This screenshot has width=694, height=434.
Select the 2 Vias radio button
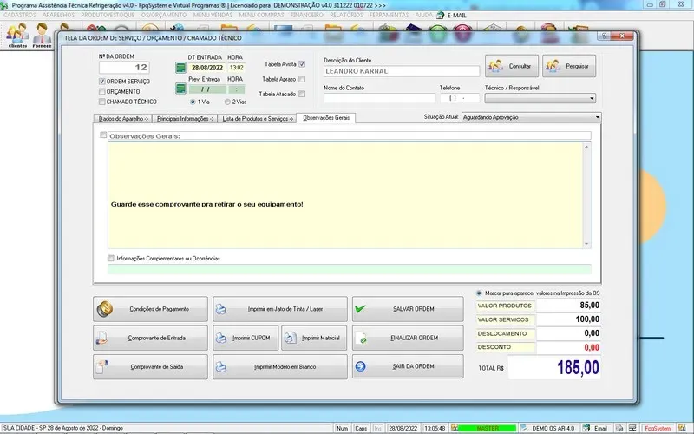[x=227, y=102]
